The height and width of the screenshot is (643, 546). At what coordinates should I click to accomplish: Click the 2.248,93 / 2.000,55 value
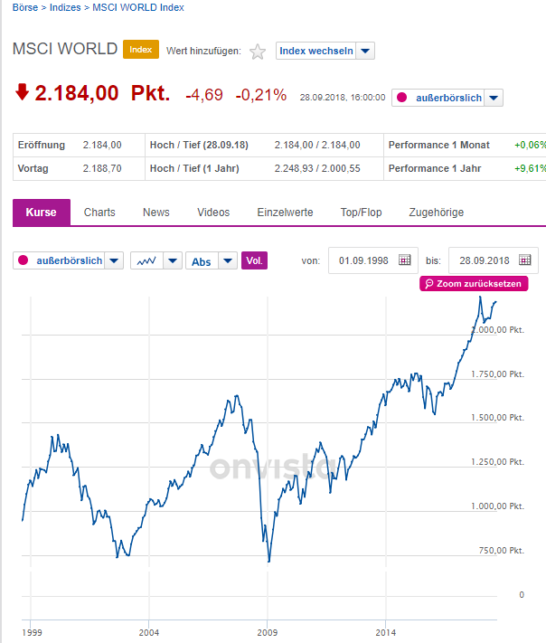pos(317,168)
